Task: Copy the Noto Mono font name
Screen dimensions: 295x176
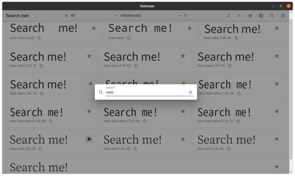Action: click(129, 38)
